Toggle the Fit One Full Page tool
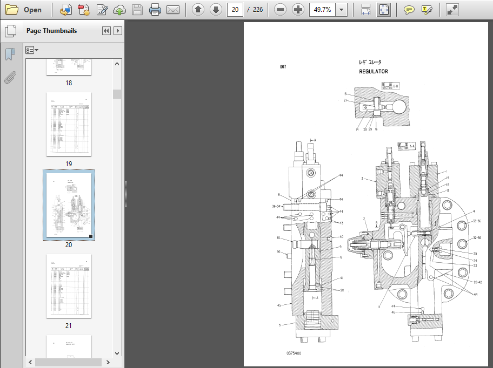Screen dimensions: 493x368 [x=384, y=10]
